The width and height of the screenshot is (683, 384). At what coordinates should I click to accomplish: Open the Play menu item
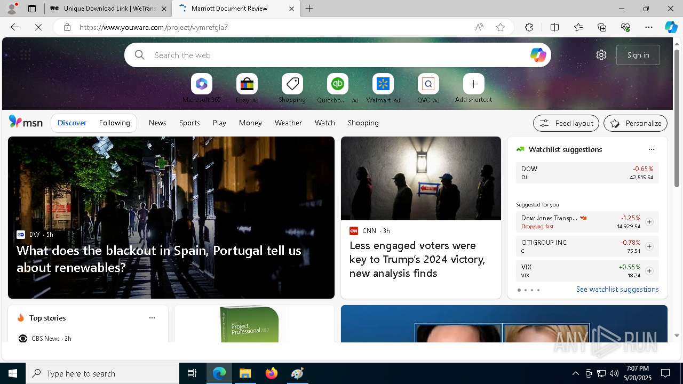tap(219, 123)
